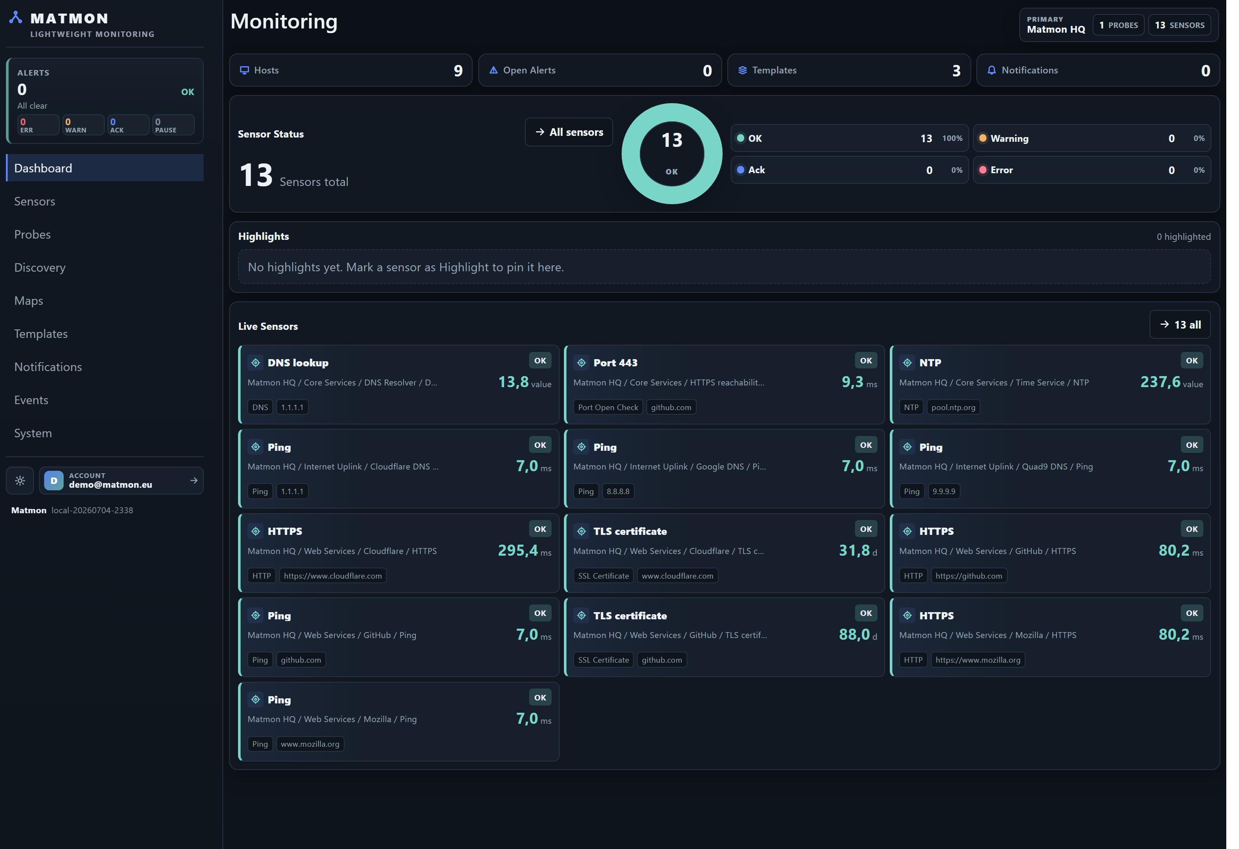Click the All sensors button
1239x849 pixels.
click(569, 132)
